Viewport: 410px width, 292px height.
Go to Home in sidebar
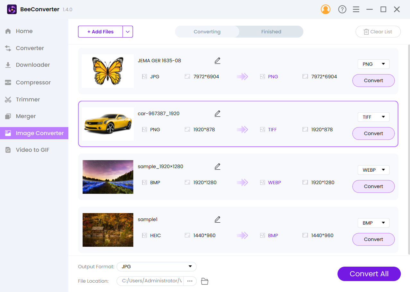tap(34, 31)
